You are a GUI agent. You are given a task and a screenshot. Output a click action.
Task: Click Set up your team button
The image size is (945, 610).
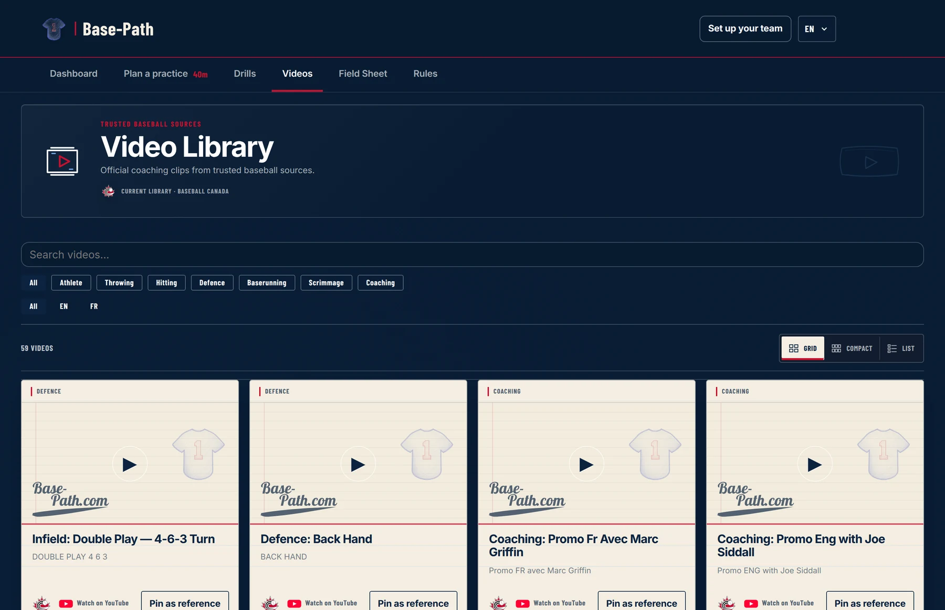pos(745,29)
